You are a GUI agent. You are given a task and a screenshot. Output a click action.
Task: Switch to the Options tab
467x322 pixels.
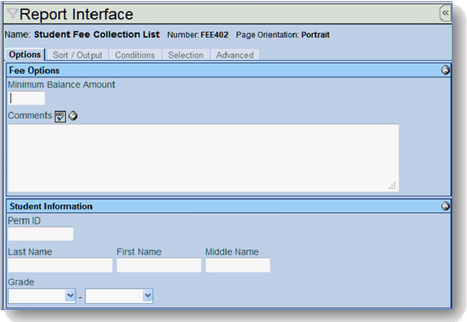pyautogui.click(x=25, y=55)
